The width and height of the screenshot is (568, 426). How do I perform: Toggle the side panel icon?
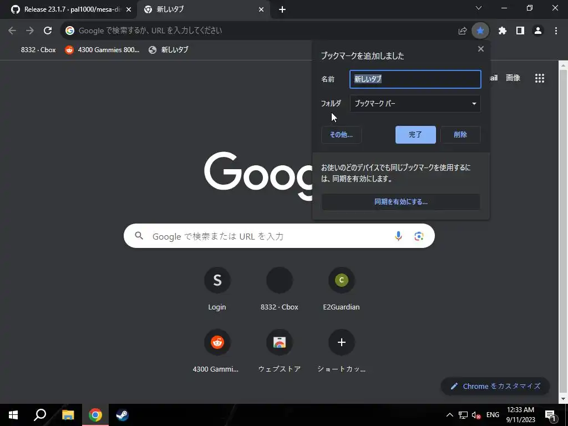520,31
